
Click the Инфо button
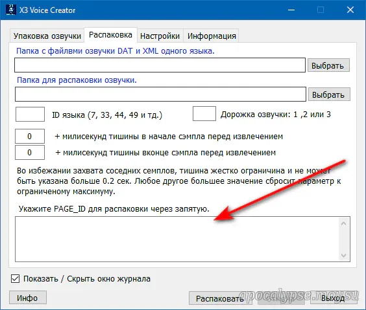28,298
